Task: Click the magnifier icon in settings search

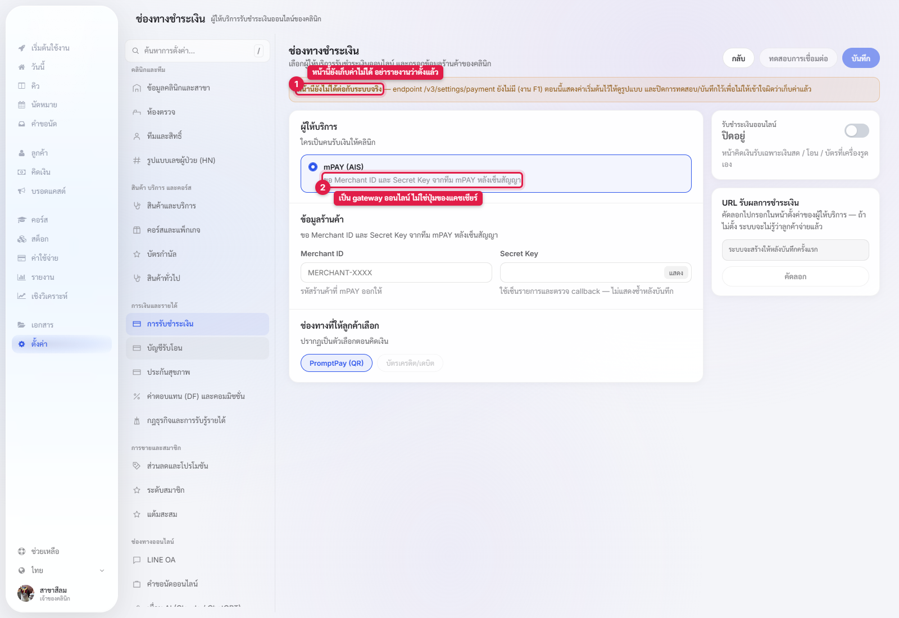Action: pyautogui.click(x=135, y=51)
